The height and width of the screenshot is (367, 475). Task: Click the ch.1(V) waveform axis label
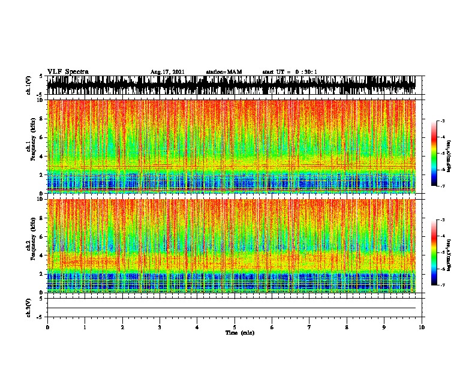click(x=28, y=85)
